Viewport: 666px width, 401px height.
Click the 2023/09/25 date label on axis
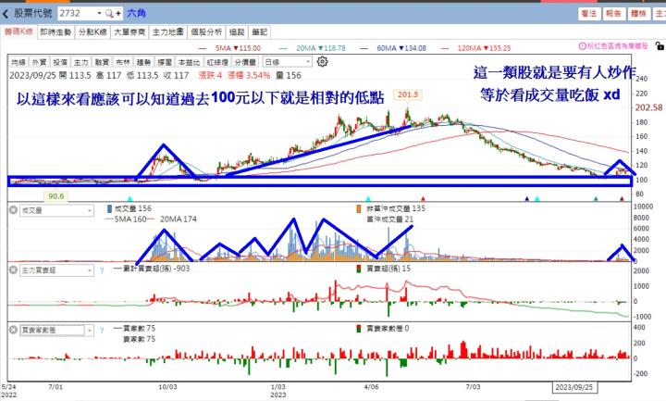[574, 387]
